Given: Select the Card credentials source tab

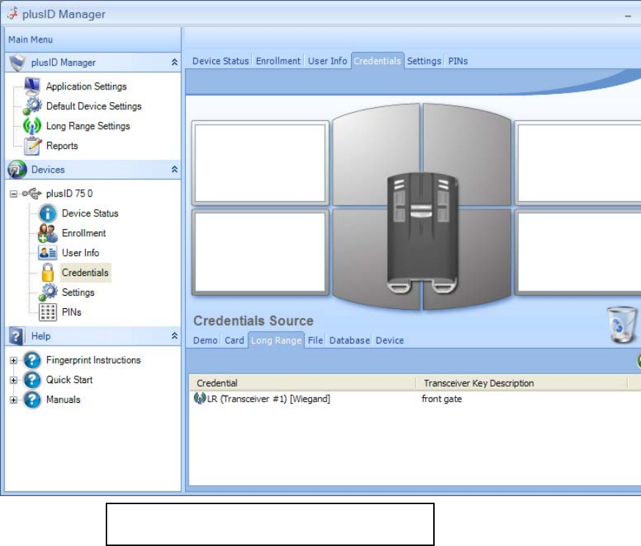Looking at the screenshot, I should tap(234, 341).
